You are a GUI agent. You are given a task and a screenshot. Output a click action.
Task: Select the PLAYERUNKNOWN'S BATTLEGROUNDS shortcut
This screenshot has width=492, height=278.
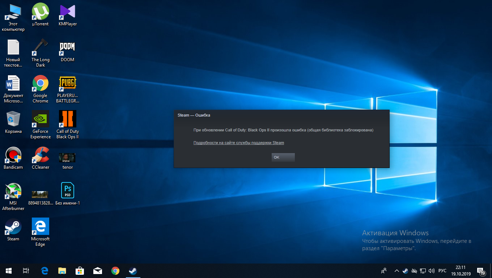68,89
